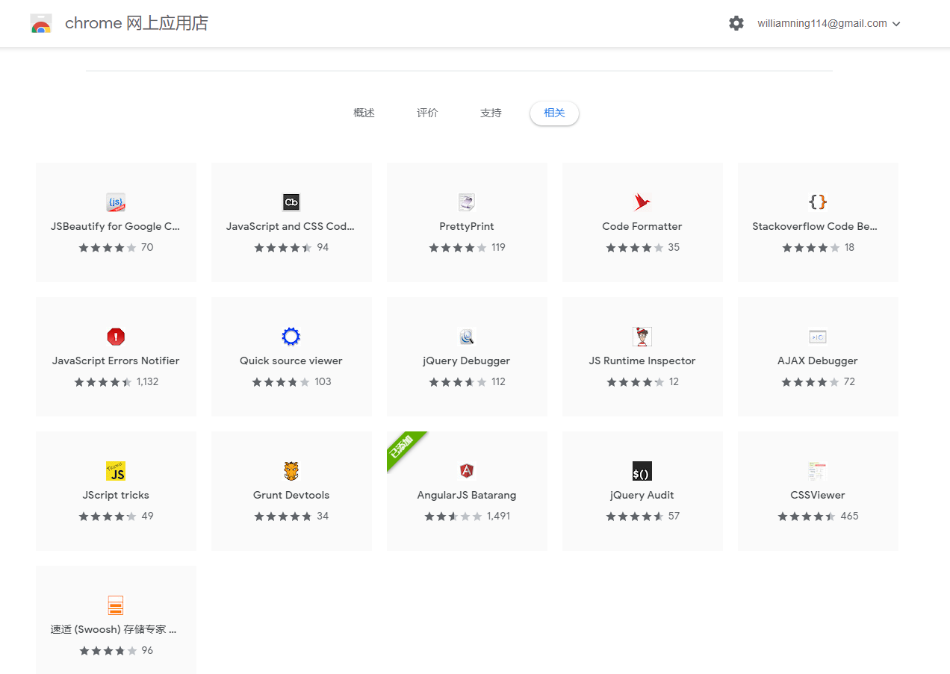
Task: Click the Code Formatter red bird icon
Action: click(642, 202)
